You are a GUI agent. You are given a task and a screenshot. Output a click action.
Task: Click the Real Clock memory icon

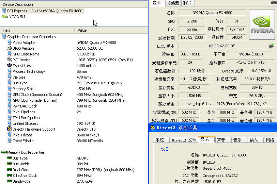(x=10, y=169)
